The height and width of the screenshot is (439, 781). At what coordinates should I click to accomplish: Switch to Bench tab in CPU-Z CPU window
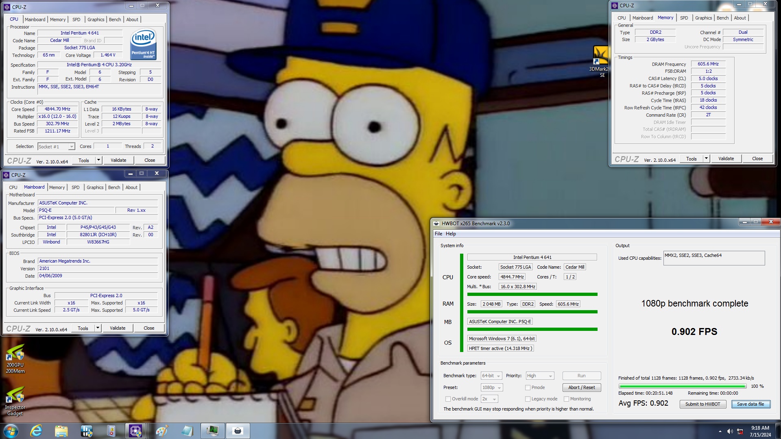point(115,20)
